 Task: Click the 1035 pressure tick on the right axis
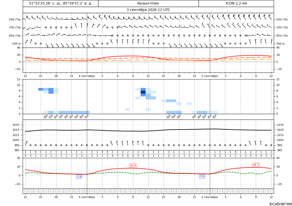281,125
